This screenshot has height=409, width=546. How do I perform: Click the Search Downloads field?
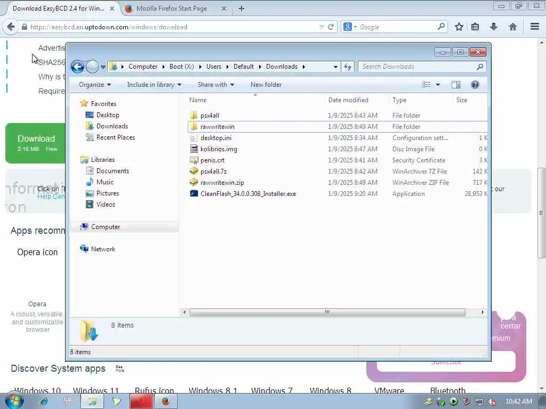(x=419, y=67)
